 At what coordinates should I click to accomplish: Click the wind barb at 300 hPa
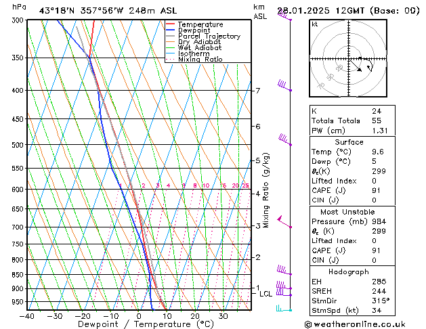click(284, 15)
